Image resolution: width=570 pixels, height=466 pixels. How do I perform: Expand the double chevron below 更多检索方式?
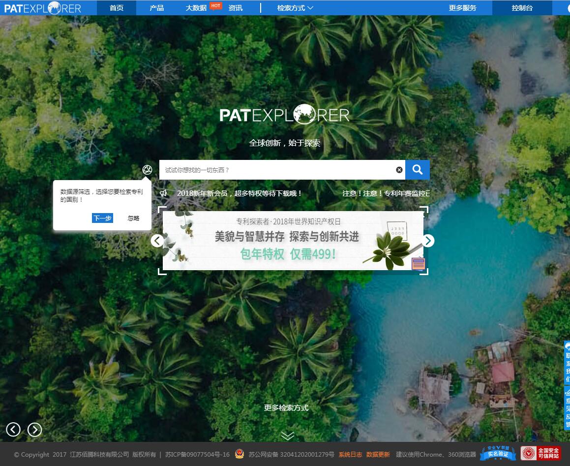(x=288, y=435)
